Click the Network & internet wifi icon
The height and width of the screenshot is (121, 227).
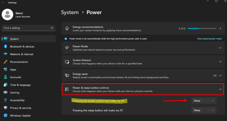click(5, 54)
